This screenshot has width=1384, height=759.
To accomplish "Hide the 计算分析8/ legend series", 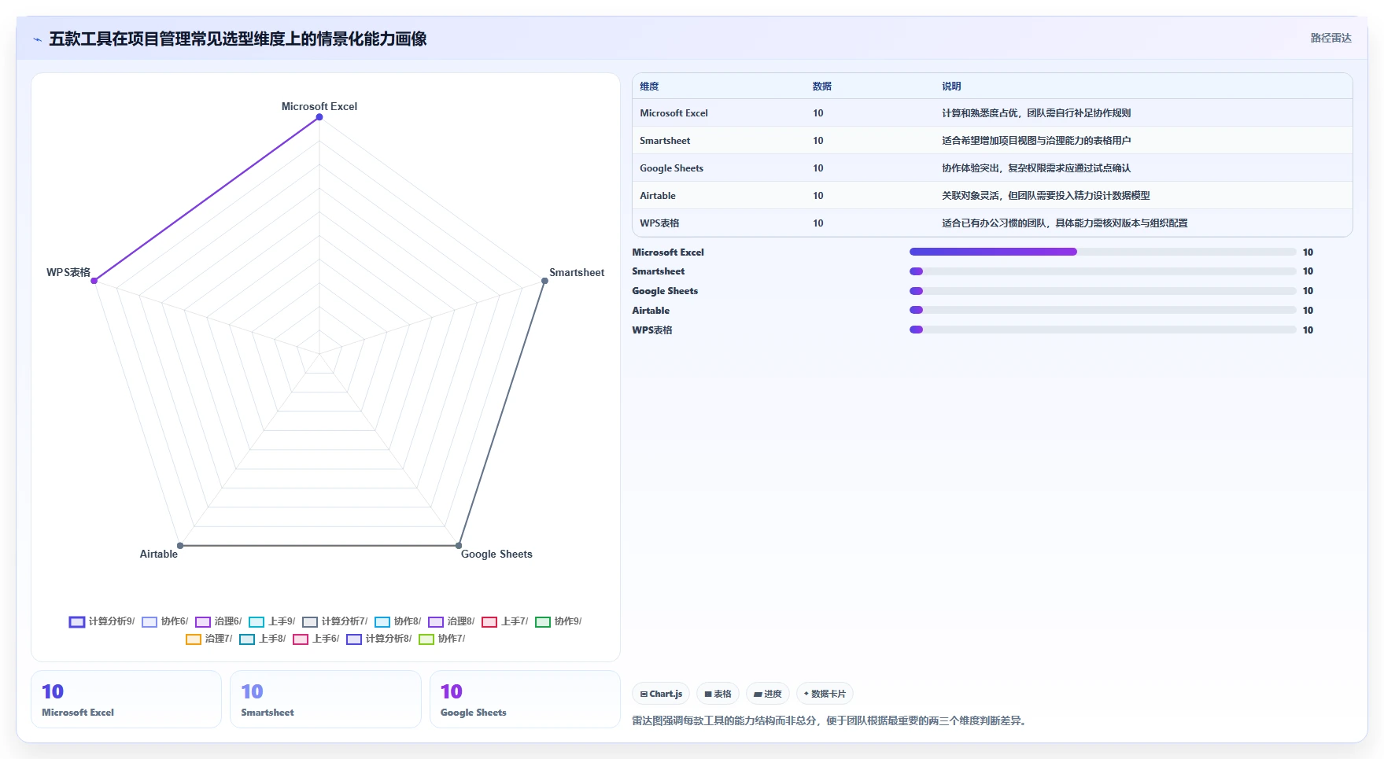I will pyautogui.click(x=378, y=639).
